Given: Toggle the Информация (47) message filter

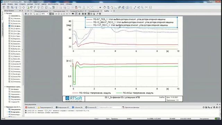Looking at the screenshot, I should 62,107.
